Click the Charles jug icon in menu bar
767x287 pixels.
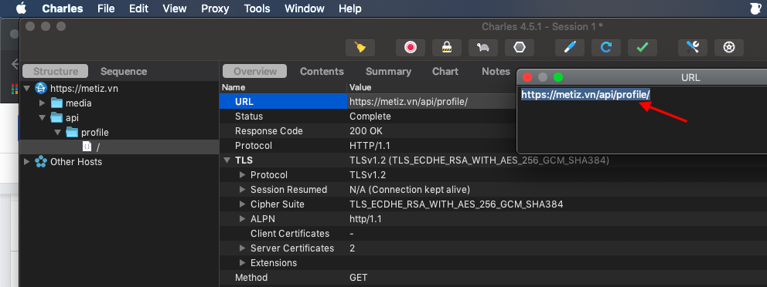[756, 8]
